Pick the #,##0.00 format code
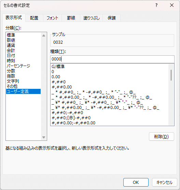Image resolution: width=180 pixels, height=190 pixels. click(x=110, y=87)
